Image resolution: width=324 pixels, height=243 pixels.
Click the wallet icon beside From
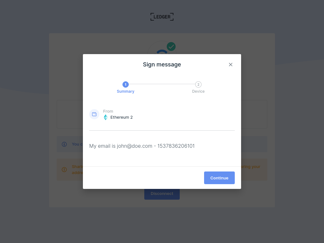coord(94,114)
